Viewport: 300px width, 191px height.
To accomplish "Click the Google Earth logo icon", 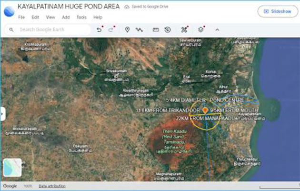I will coord(9,11).
